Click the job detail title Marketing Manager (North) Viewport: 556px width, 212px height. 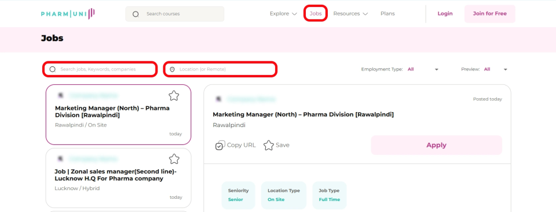coord(303,114)
